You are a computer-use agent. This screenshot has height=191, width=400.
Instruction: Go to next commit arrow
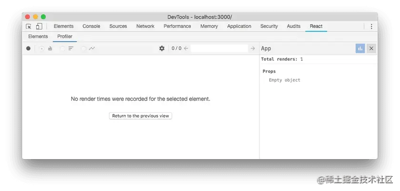coord(252,48)
